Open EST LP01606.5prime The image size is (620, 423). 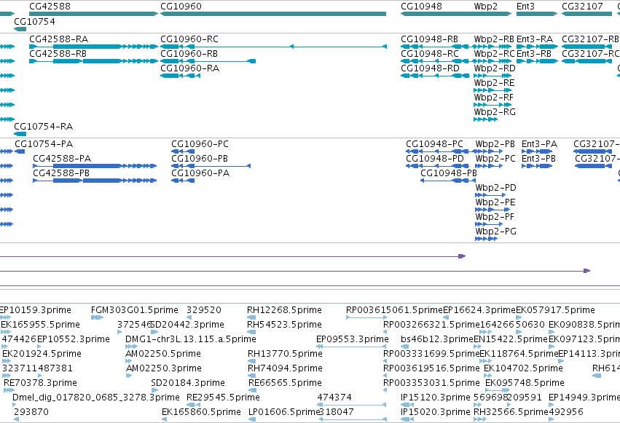[x=283, y=412]
